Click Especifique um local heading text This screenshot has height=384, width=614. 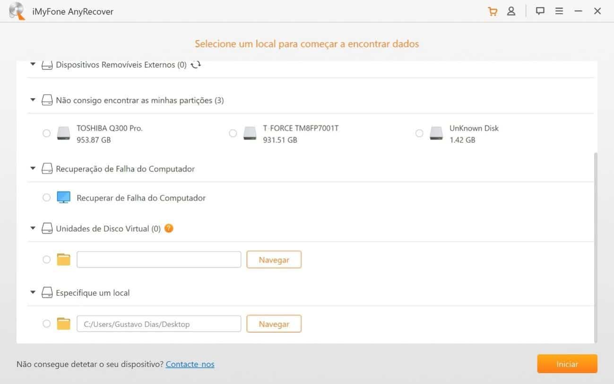click(x=93, y=293)
